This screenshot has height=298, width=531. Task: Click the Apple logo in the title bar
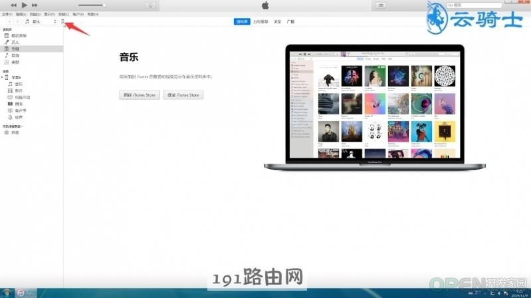point(265,5)
